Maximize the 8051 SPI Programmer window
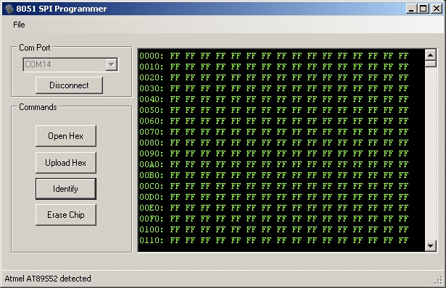 pyautogui.click(x=424, y=9)
